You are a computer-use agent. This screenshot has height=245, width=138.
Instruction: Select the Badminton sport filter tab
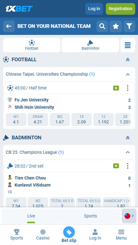coord(90,45)
